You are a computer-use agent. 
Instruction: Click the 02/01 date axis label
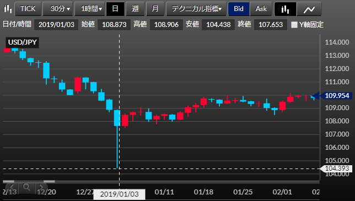point(282,192)
